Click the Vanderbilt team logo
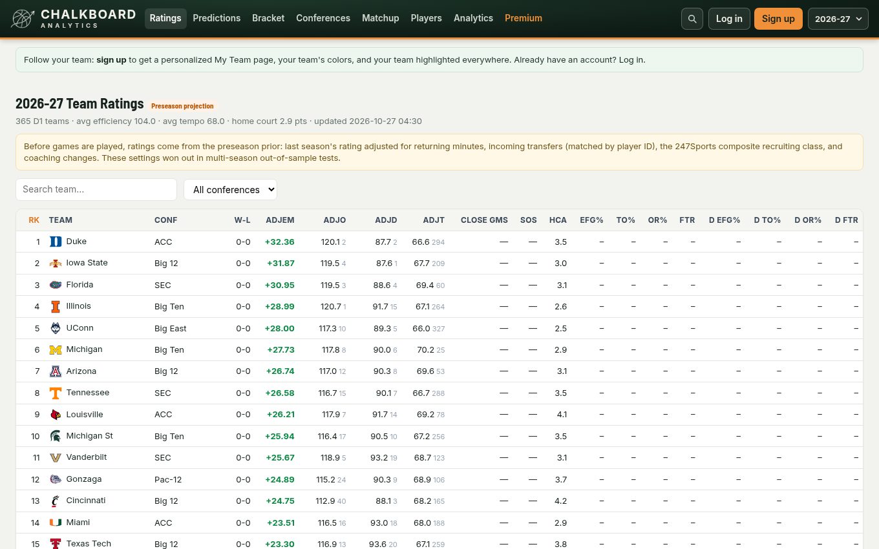 click(56, 458)
